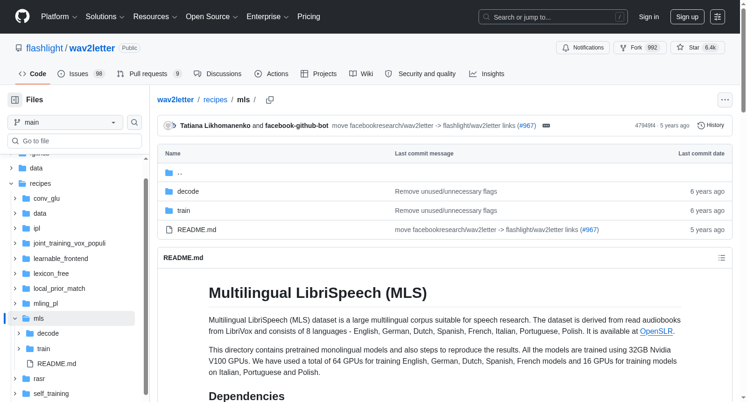Open Security and quality tab

pyautogui.click(x=420, y=74)
